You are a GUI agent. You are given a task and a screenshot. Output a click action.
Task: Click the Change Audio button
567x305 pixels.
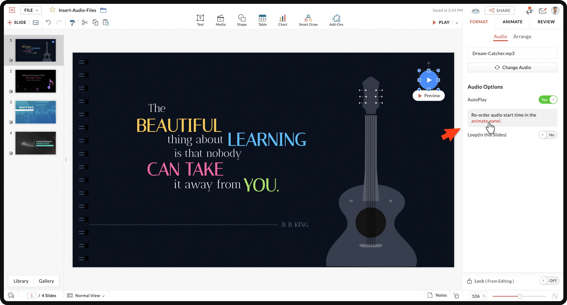(512, 67)
